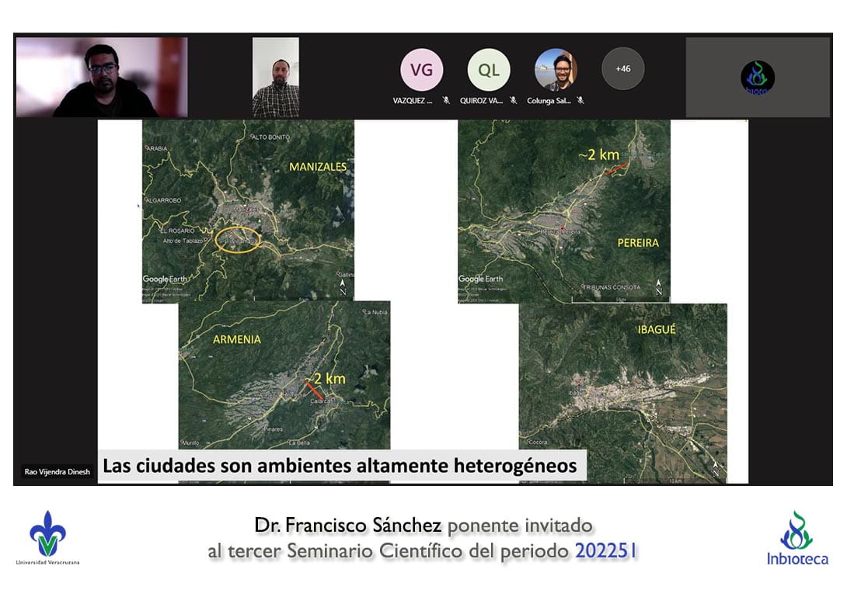
Task: Click the muted mic icon beside Colunga Sal
Action: tap(580, 101)
